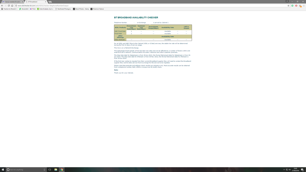Open the new tab button
The width and height of the screenshot is (306, 172).
(50, 2)
